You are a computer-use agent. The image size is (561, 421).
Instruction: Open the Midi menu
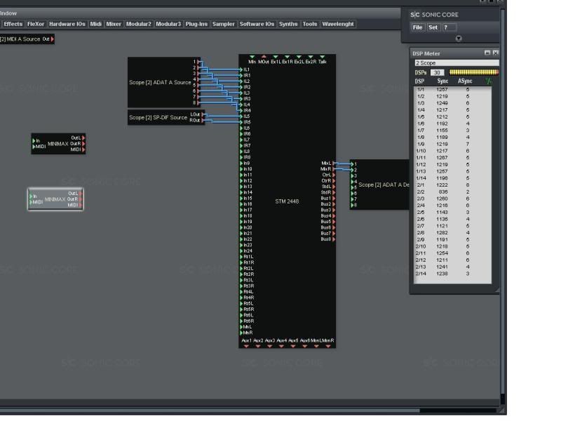[96, 24]
